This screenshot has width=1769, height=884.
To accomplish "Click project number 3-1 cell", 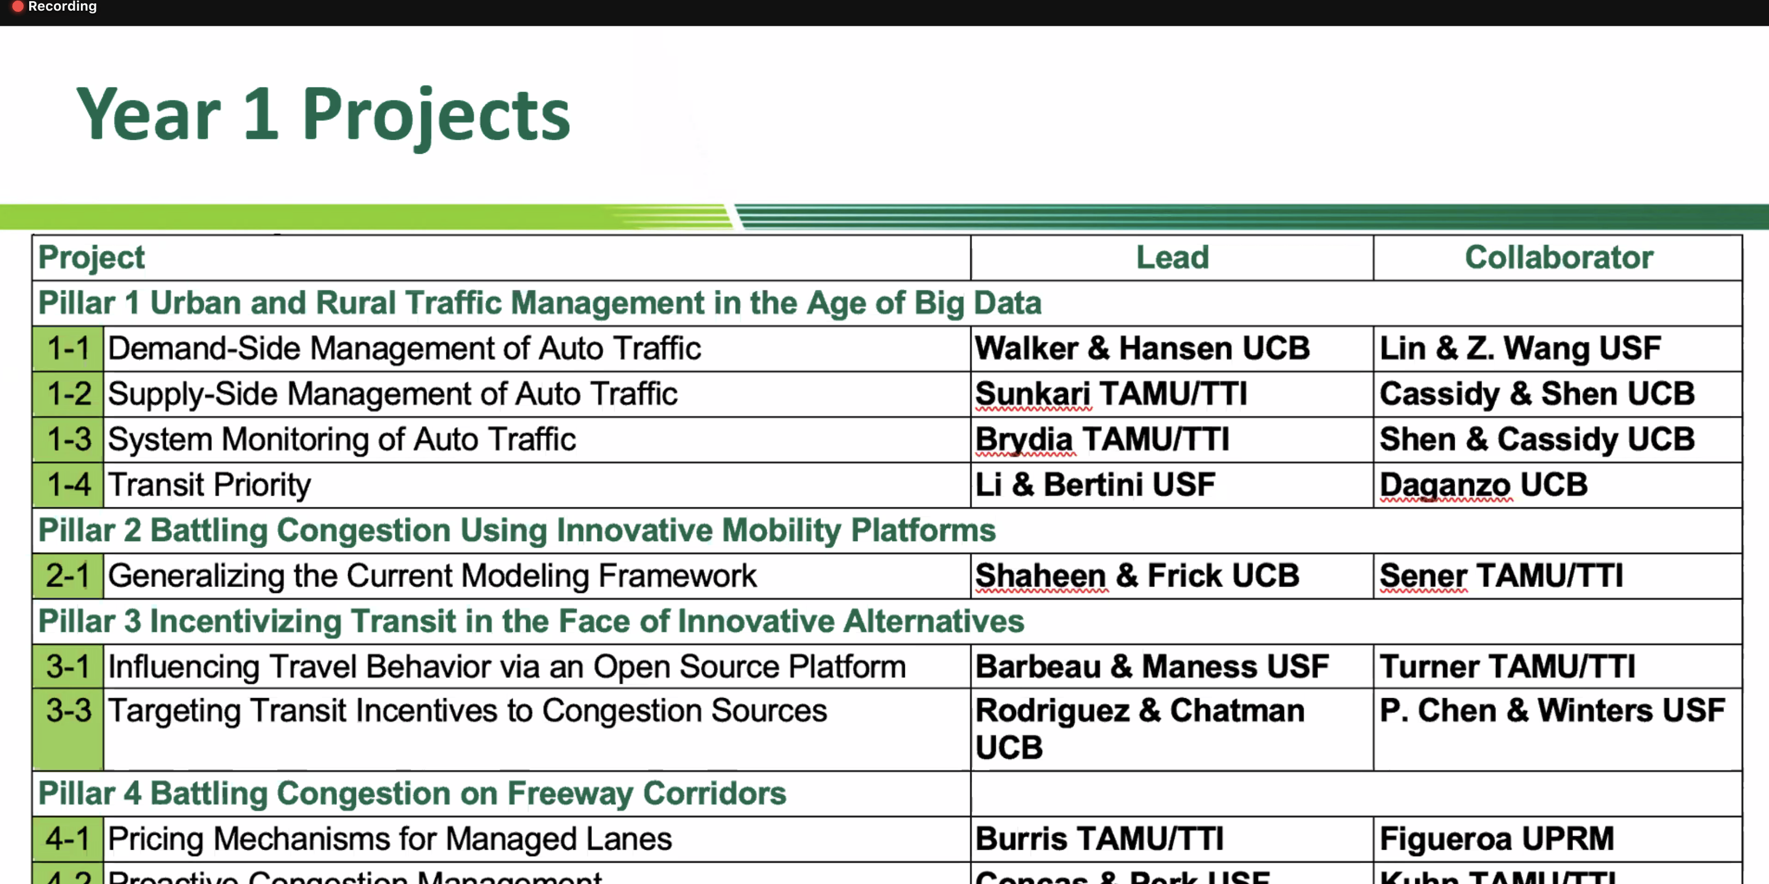I will click(68, 666).
